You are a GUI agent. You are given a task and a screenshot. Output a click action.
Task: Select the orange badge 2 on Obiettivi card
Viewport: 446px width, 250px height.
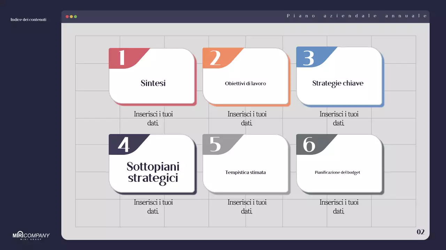[215, 58]
